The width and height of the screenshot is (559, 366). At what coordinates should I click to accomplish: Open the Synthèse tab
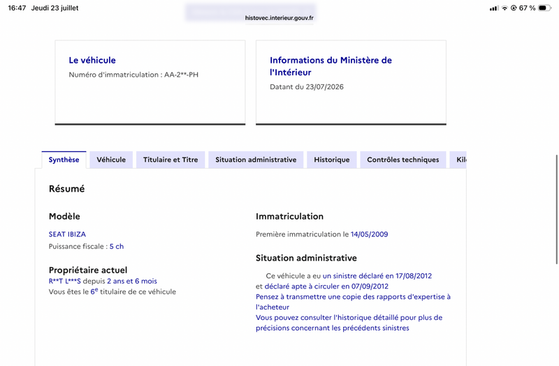point(64,160)
